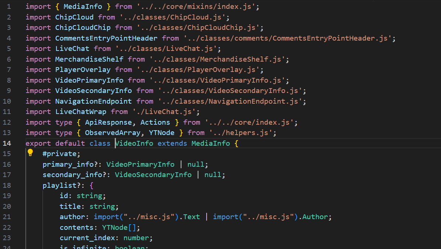Place cursor on VideoInfo class name
The height and width of the screenshot is (249, 441).
(134, 143)
